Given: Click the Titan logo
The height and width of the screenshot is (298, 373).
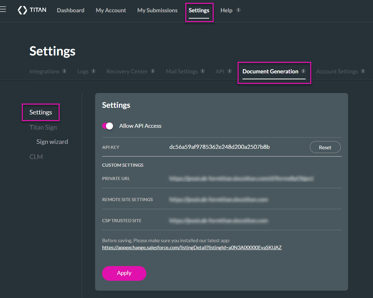Looking at the screenshot, I should coord(32,10).
